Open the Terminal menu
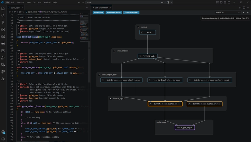The image size is (251, 142). pos(47,3)
